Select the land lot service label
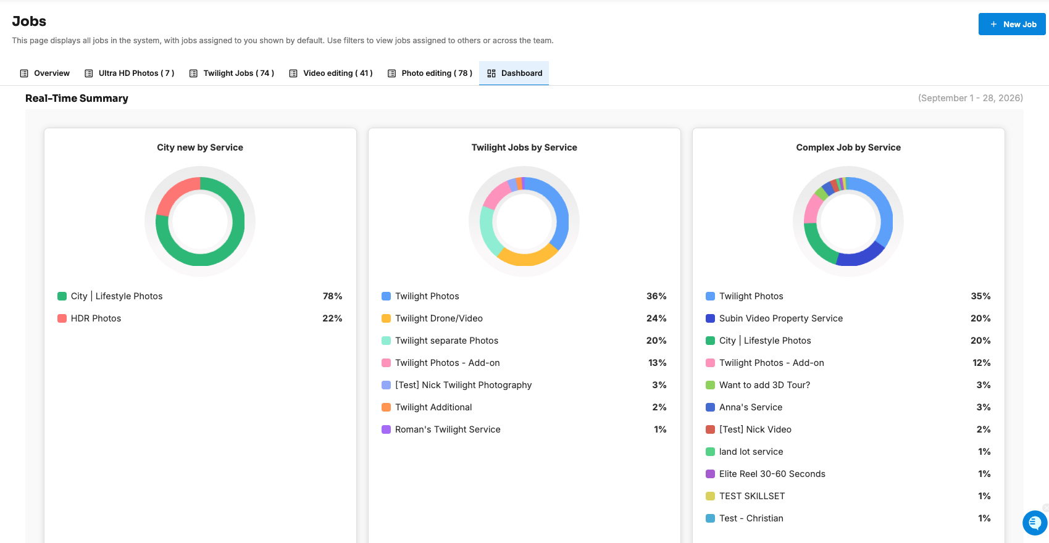The width and height of the screenshot is (1049, 543). [x=751, y=452]
